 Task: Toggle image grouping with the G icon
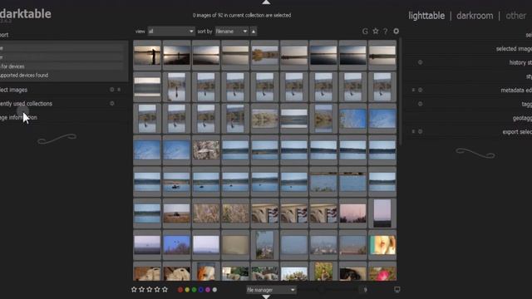[x=365, y=32]
